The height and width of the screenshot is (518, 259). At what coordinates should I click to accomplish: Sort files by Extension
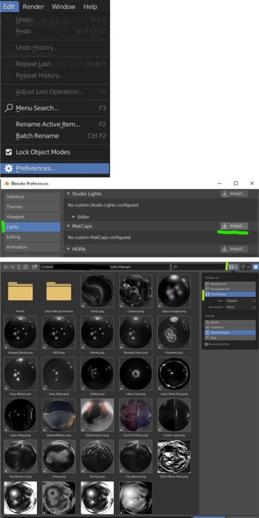(230, 327)
